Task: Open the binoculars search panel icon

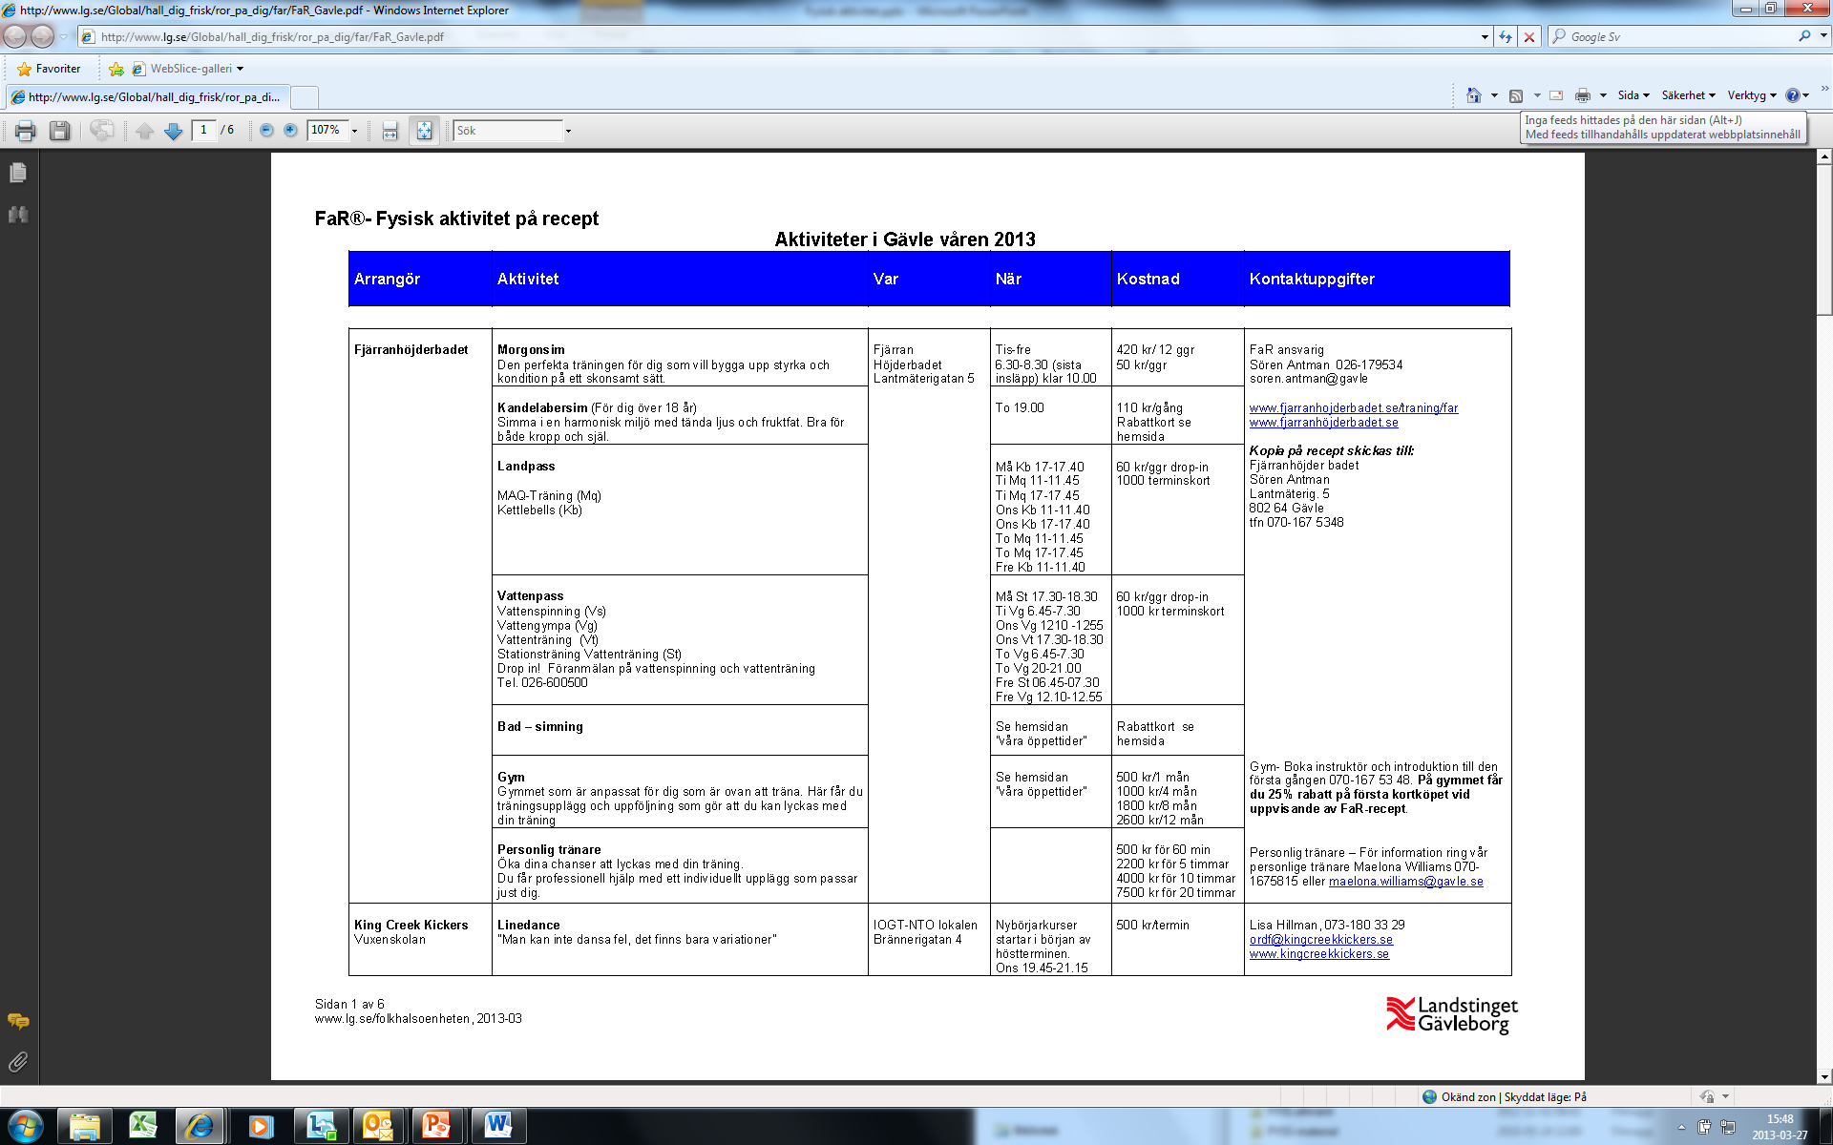Action: pyautogui.click(x=18, y=215)
